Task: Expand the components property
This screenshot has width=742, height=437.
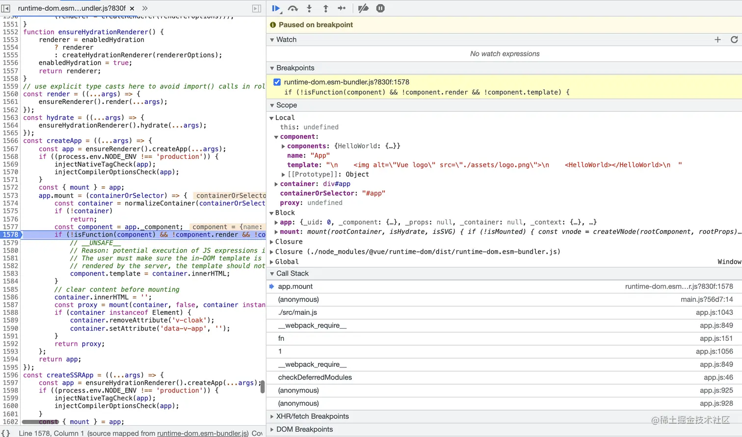Action: tap(283, 146)
